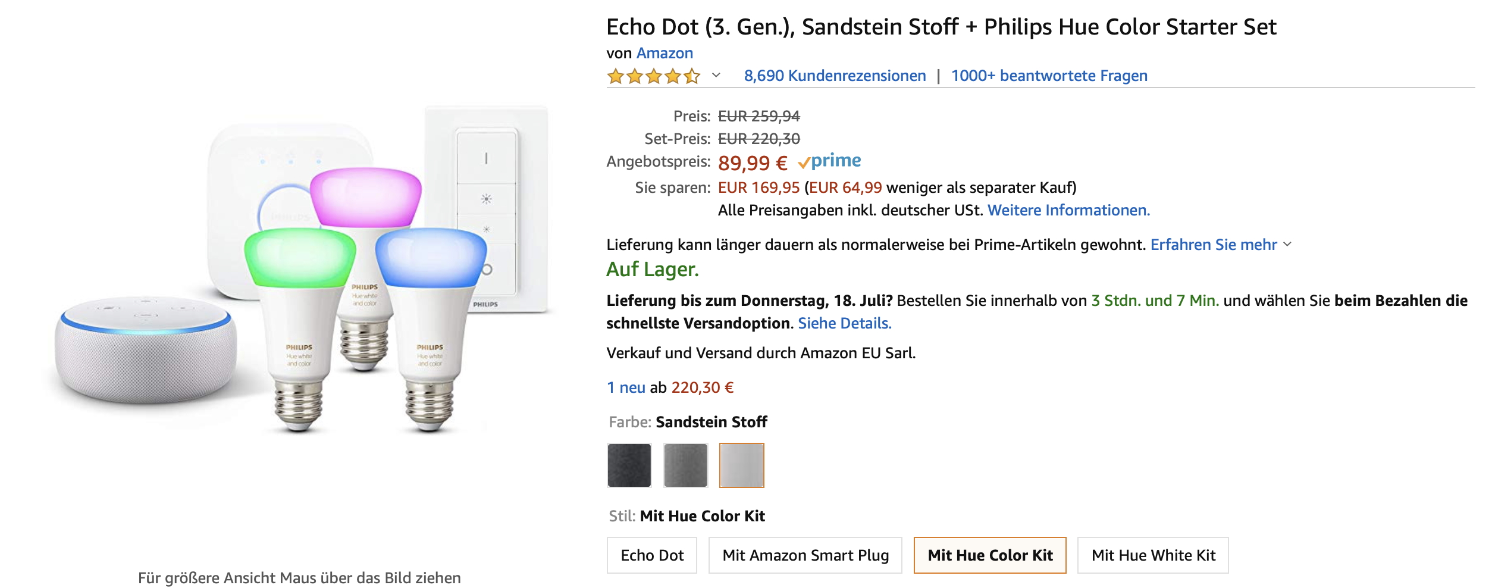Viewport: 1492px width, 588px height.
Task: Click the star rating icons
Action: (653, 76)
